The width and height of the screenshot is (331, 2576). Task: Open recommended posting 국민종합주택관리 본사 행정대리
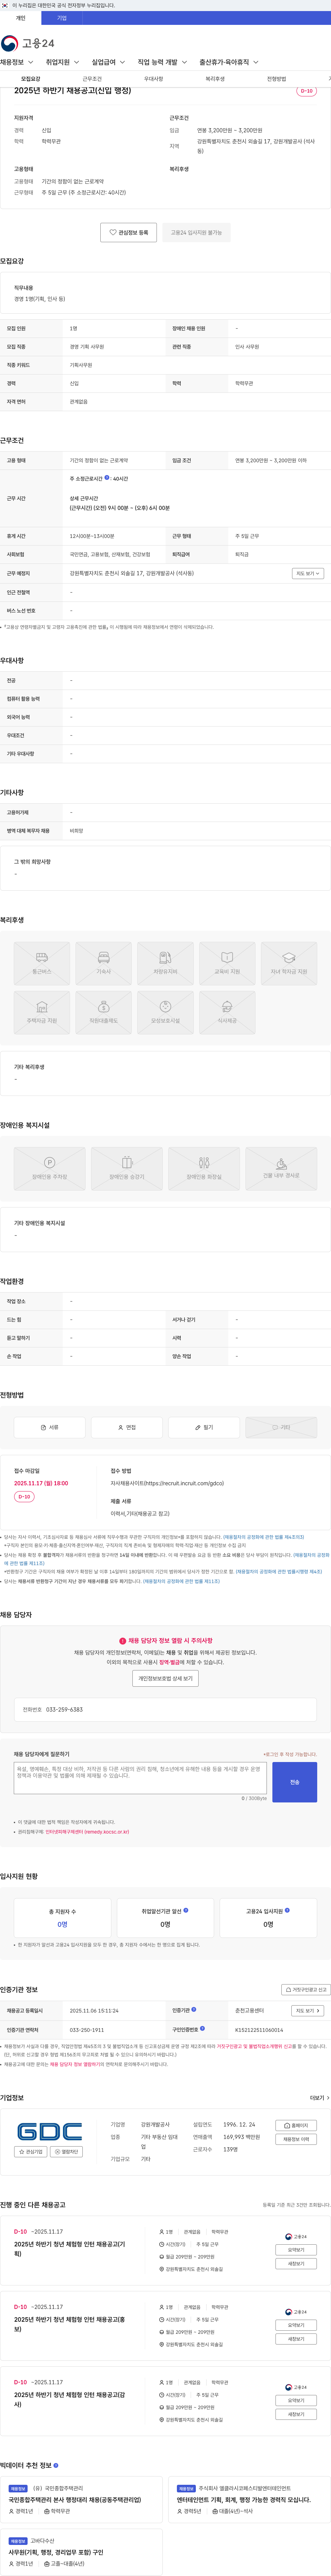(75, 2500)
